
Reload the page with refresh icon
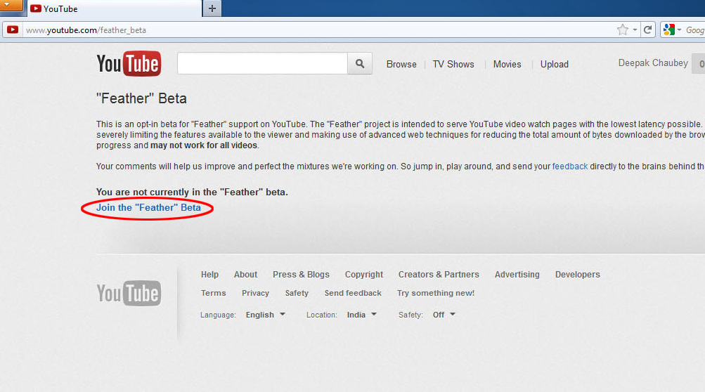coord(647,30)
